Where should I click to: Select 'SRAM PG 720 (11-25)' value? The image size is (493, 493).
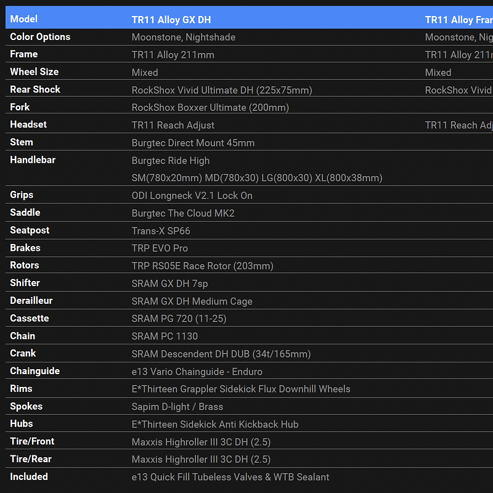[x=179, y=319]
